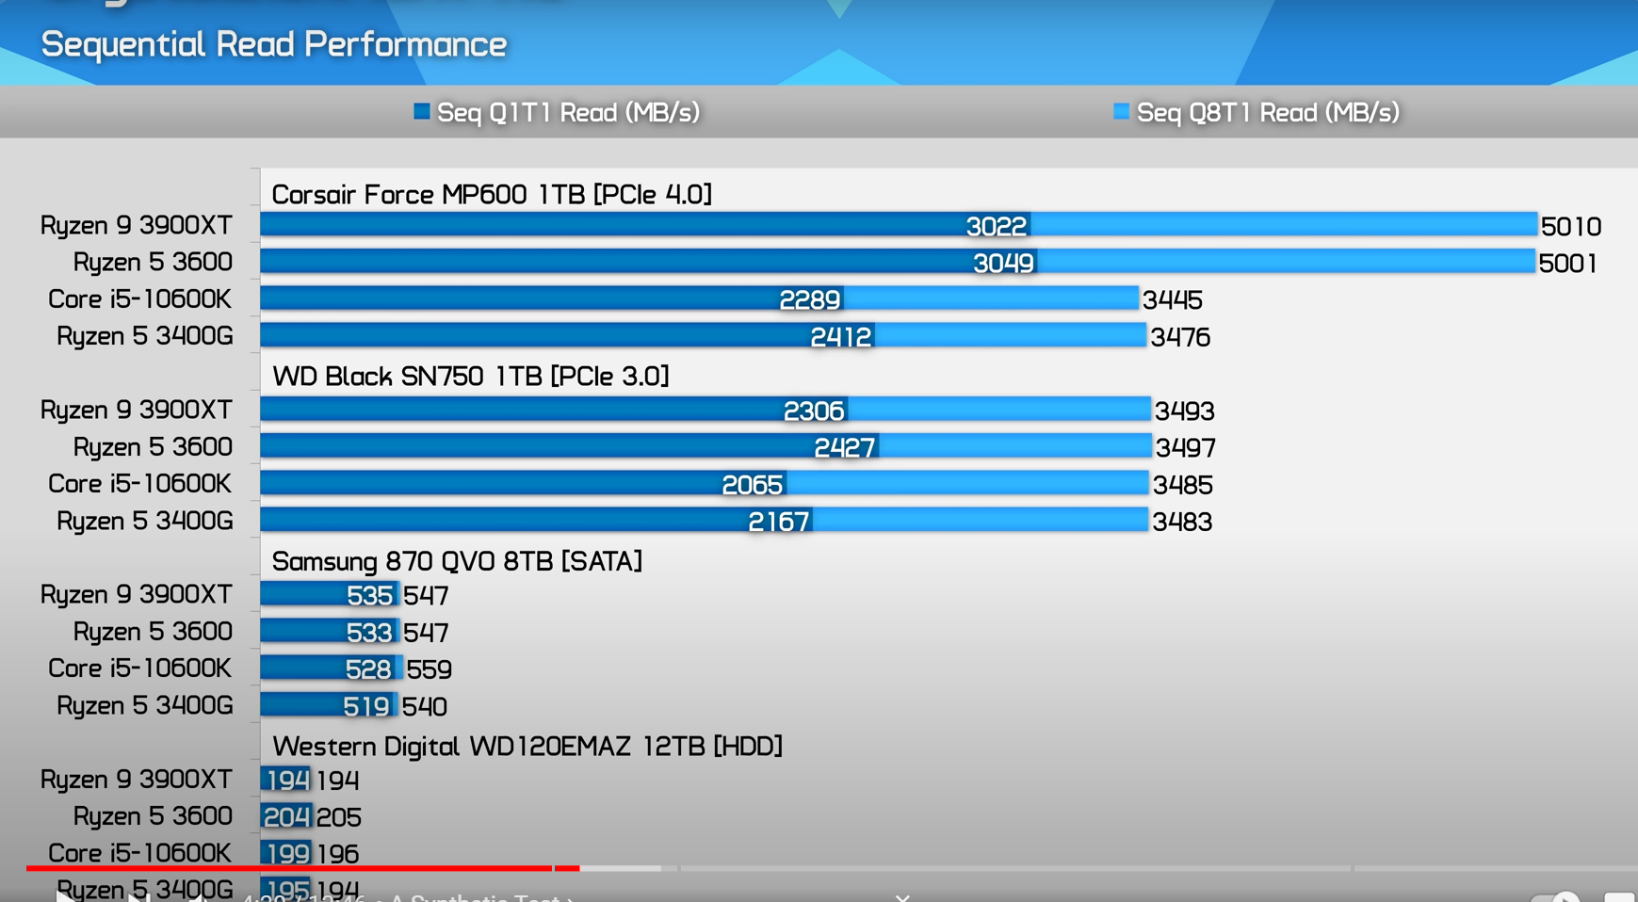
Task: Click the 196 value in the HDD group
Action: click(x=337, y=853)
